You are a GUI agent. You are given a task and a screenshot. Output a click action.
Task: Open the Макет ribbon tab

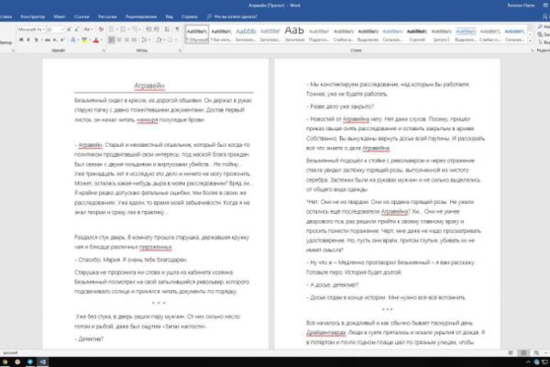[60, 17]
